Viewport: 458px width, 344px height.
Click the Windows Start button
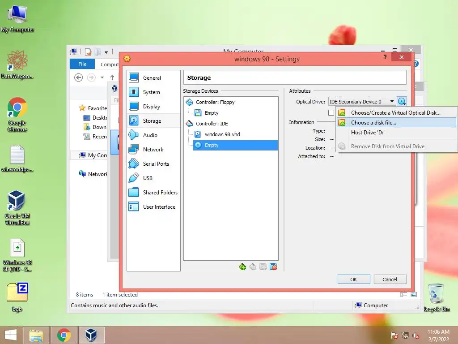pyautogui.click(x=11, y=335)
